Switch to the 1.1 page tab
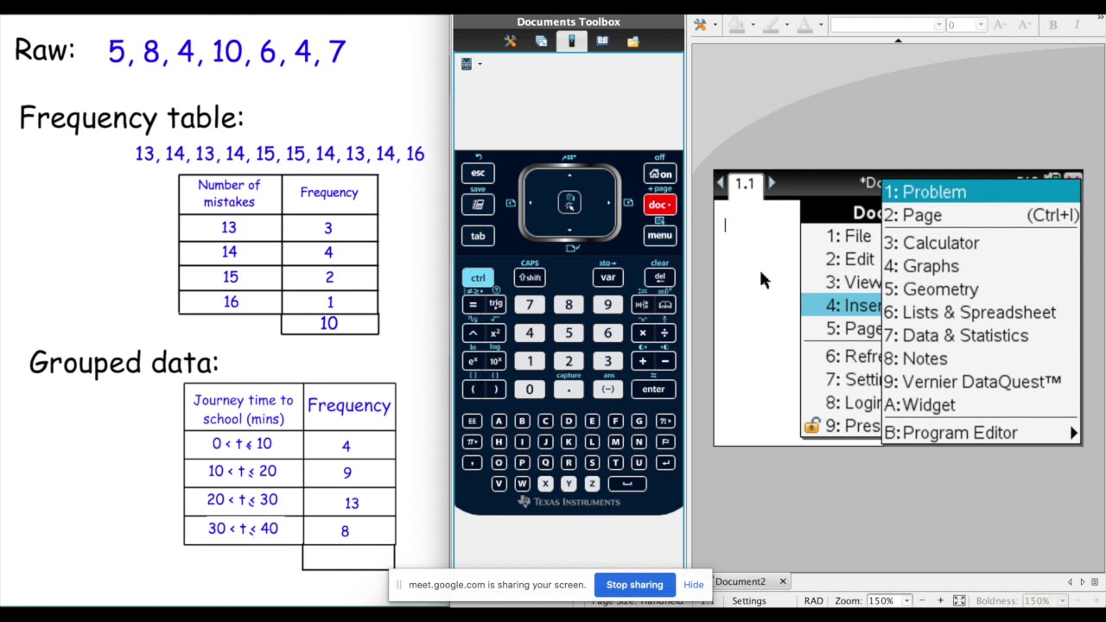This screenshot has width=1106, height=622. (x=745, y=184)
